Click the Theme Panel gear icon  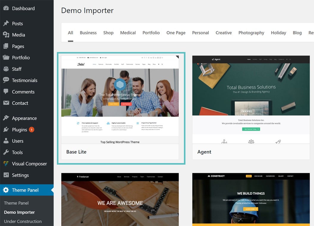click(7, 190)
